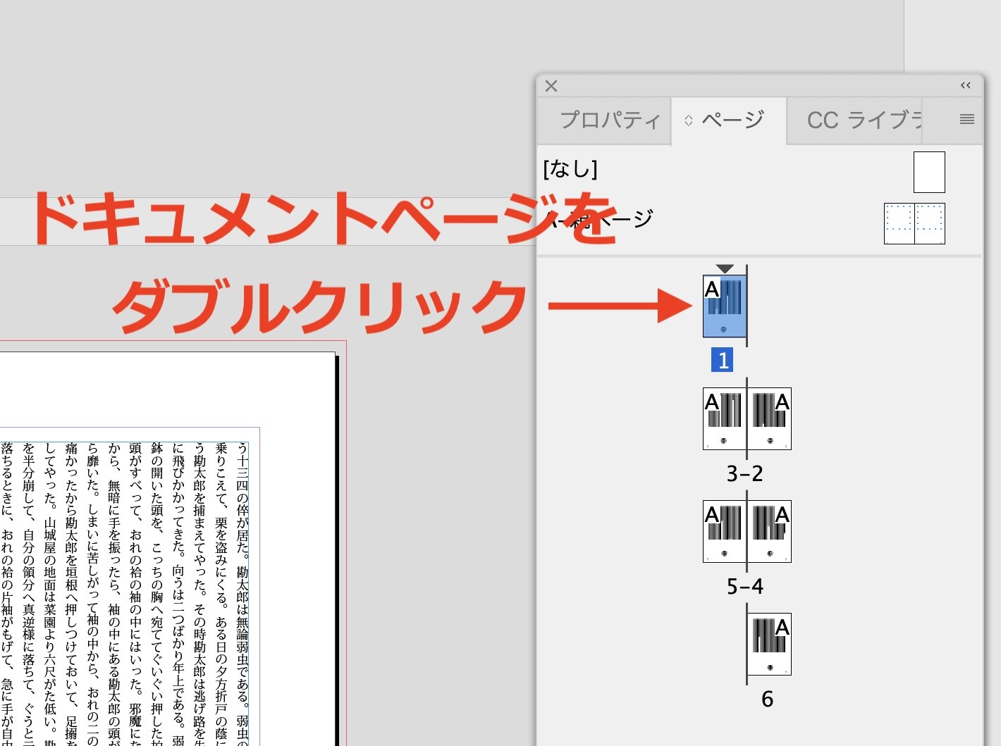Select page 1 thumbnail
The width and height of the screenshot is (1001, 746).
(725, 306)
